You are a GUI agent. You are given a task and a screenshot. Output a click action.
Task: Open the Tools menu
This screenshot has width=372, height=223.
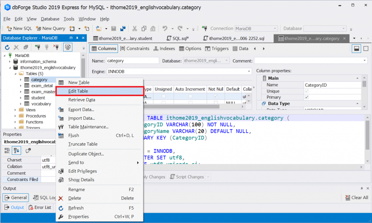tap(69, 19)
